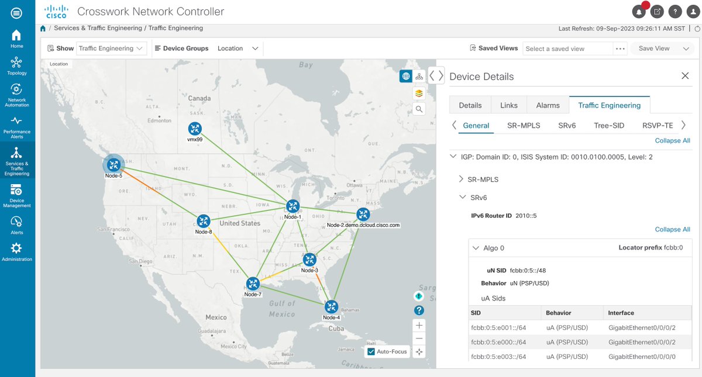
Task: Open the RSVP-TE sub-tab
Action: pyautogui.click(x=658, y=125)
